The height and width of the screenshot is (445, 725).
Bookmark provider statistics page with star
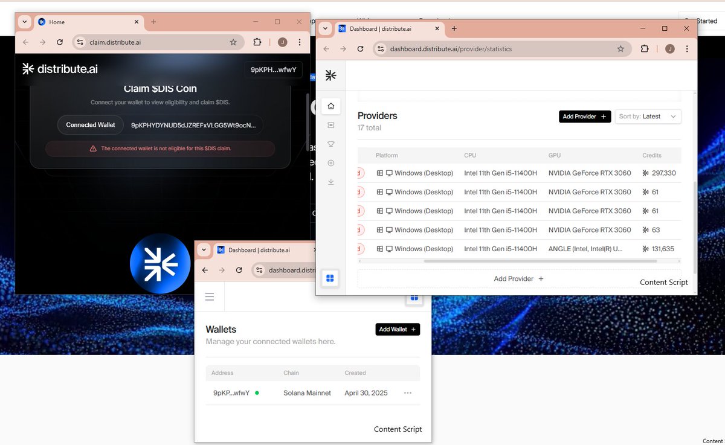[x=620, y=49]
